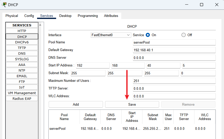Click the Add pool button

tap(76, 104)
